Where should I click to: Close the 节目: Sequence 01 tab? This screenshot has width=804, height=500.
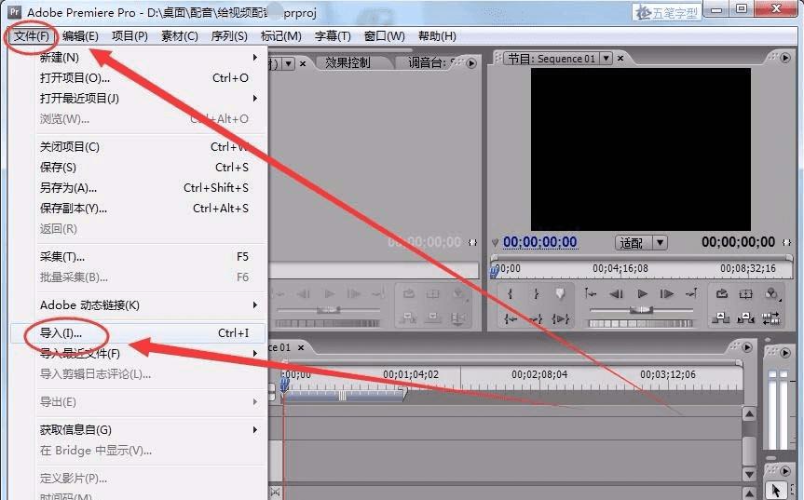coord(620,59)
